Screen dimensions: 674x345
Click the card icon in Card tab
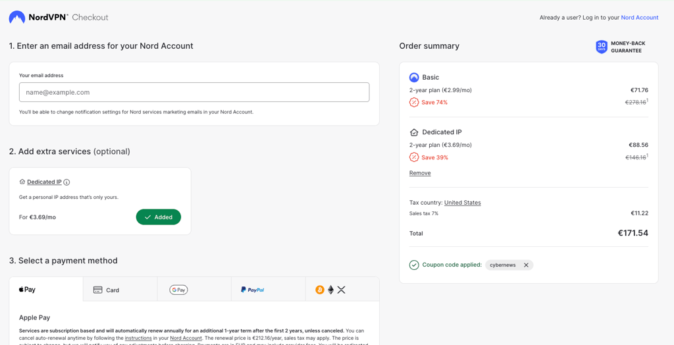coord(97,290)
